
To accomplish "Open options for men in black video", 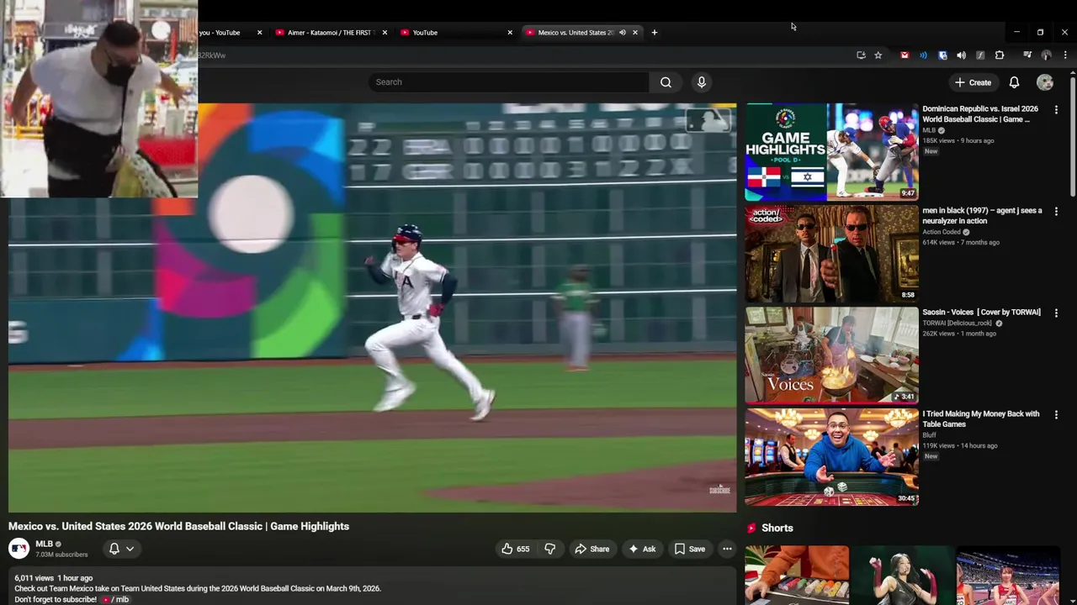I will point(1056,211).
